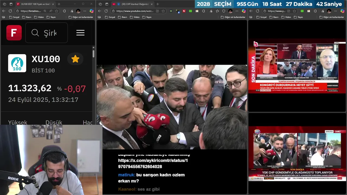Viewport: 347px width, 195px height.
Task: Expand Diğer sık kullanılanlar in rightmost window
Action: tap(332, 17)
